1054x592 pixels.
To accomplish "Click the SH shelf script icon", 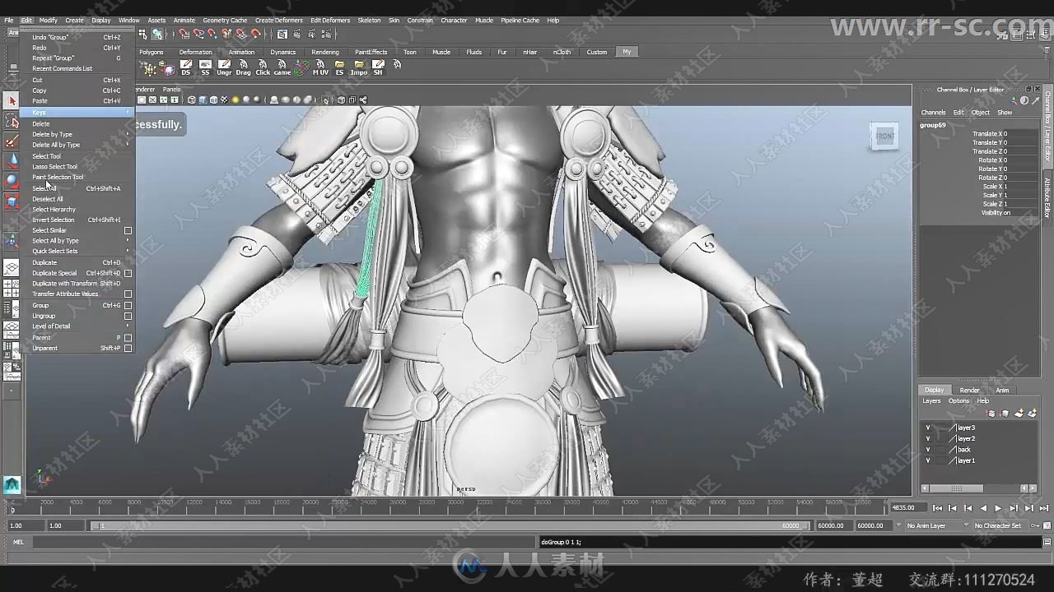I will click(378, 67).
